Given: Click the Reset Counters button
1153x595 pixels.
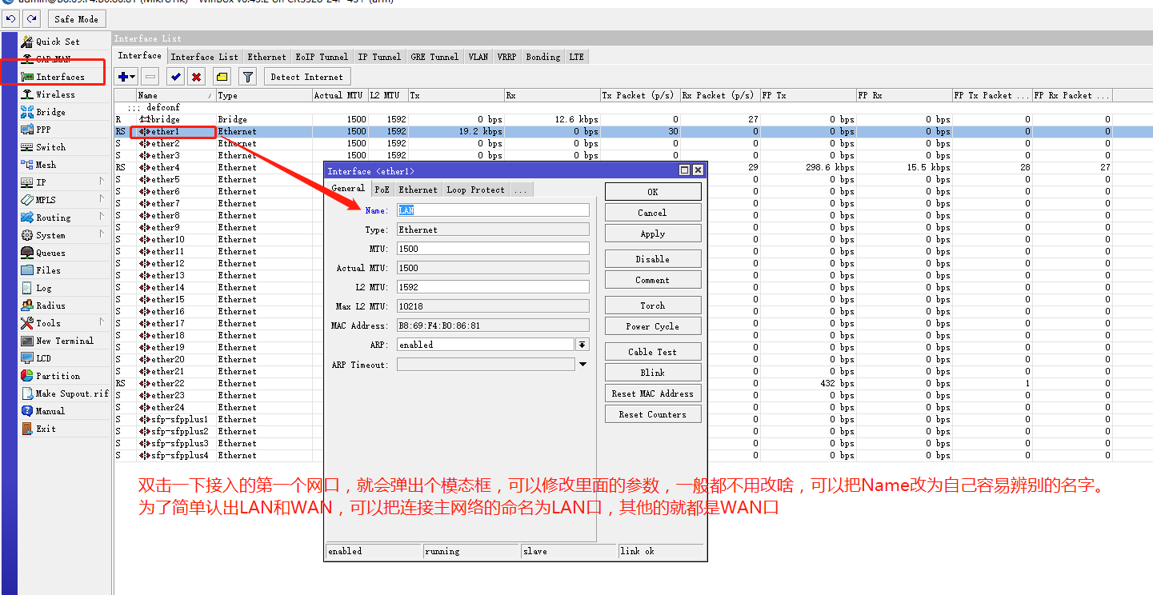Looking at the screenshot, I should (653, 414).
